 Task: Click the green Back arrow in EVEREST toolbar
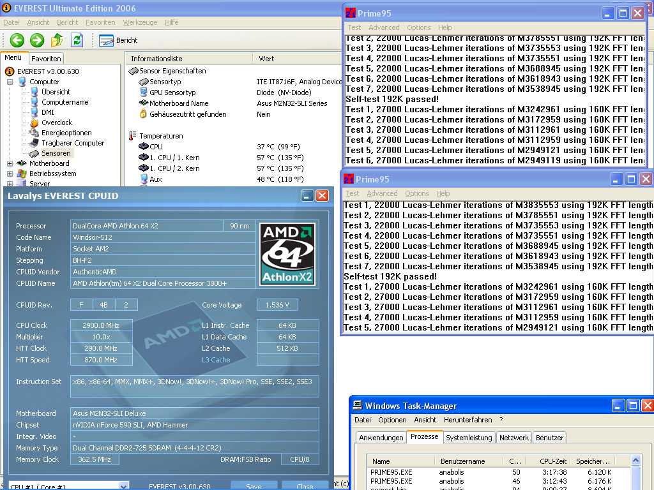pos(17,40)
